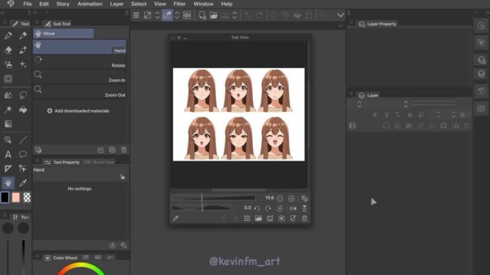Image resolution: width=490 pixels, height=275 pixels.
Task: Open the blending mode dropdown in Layer panel
Action: pos(359,104)
